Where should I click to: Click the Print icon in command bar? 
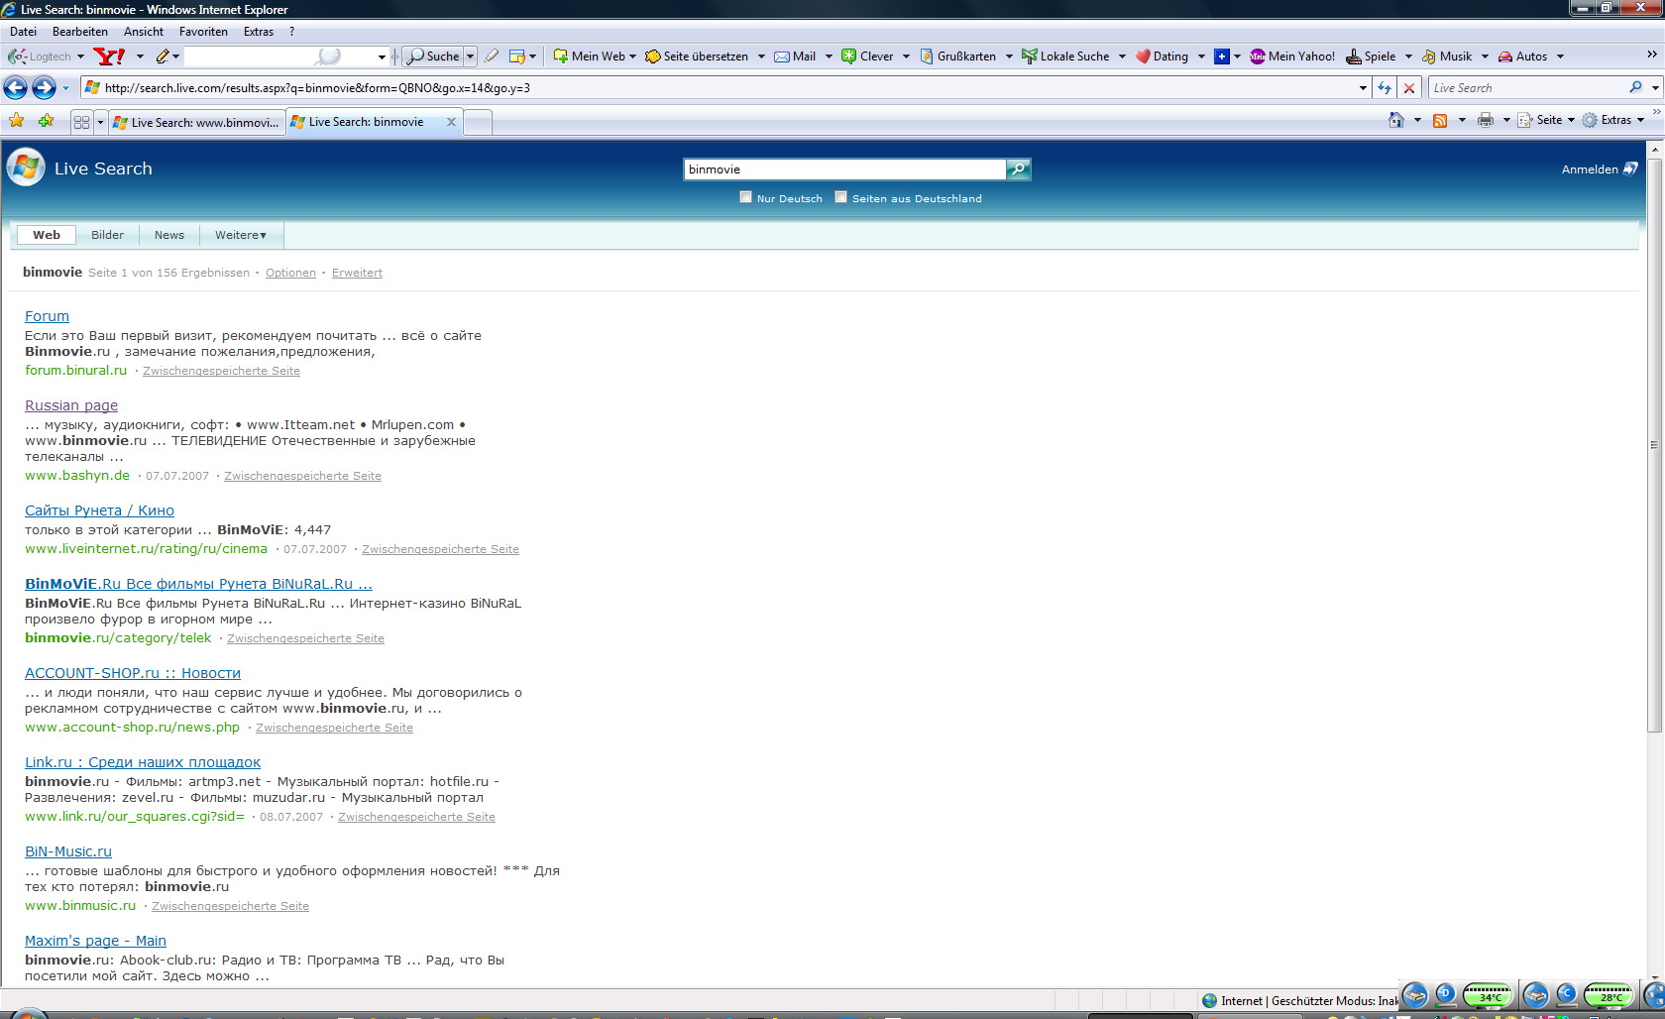coord(1485,120)
